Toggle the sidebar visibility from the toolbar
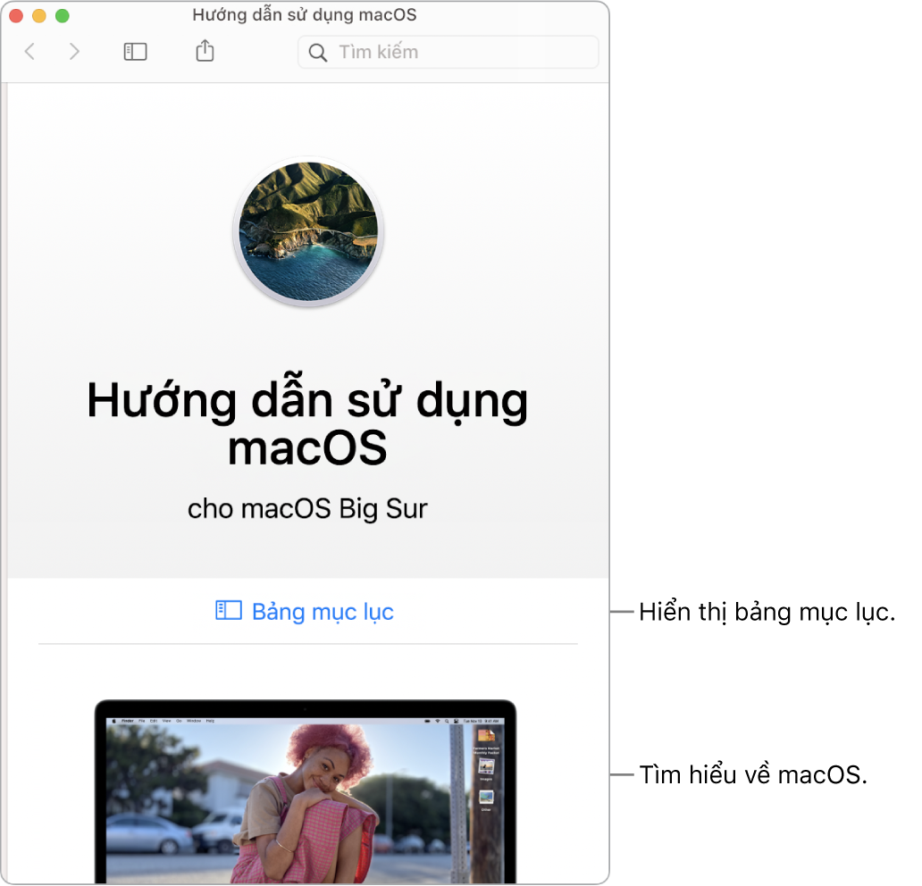Screen dimensions: 922x886 point(135,51)
